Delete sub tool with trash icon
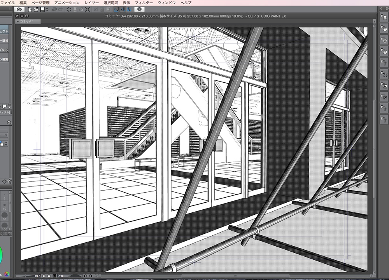 pos(9,106)
